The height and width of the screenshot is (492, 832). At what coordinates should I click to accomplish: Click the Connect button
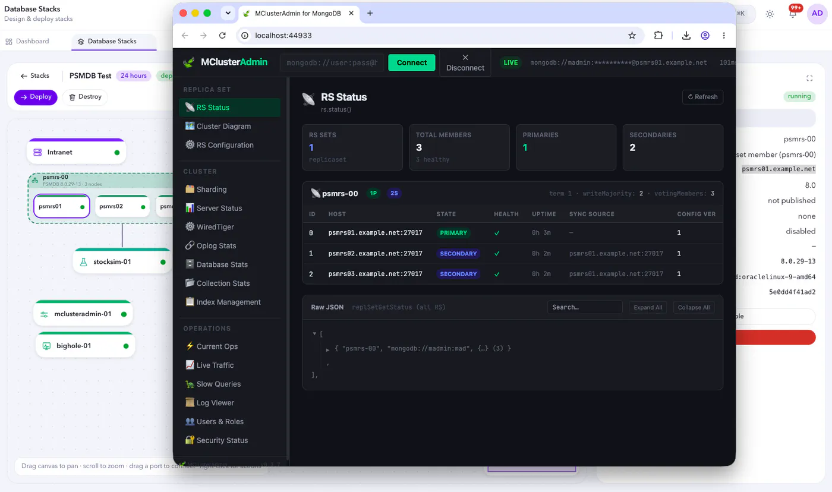coord(412,62)
